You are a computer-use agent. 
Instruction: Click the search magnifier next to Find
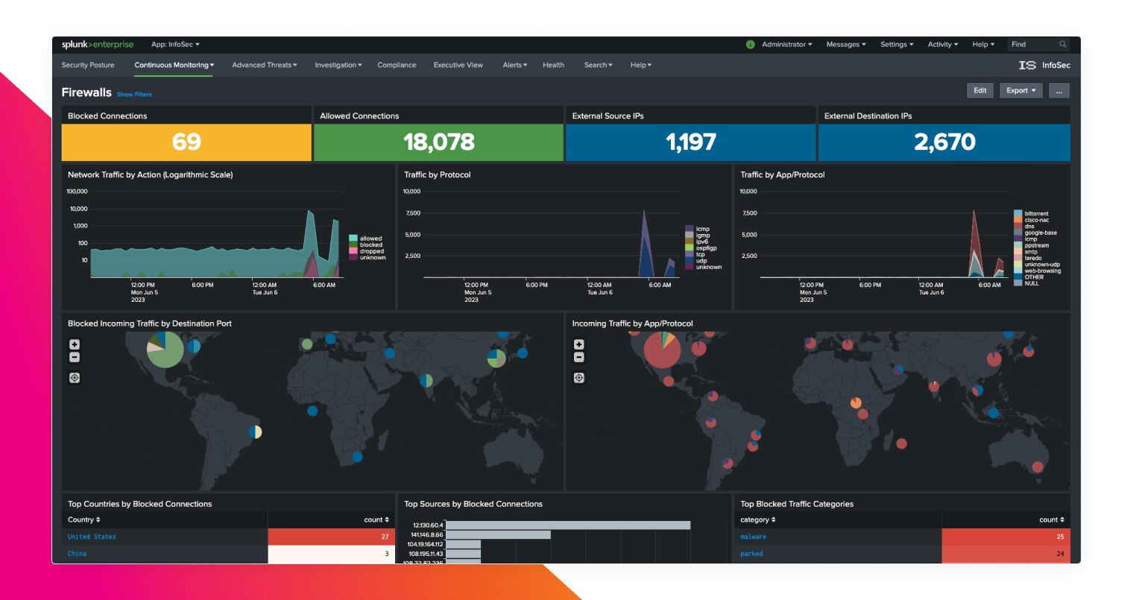(x=1061, y=44)
